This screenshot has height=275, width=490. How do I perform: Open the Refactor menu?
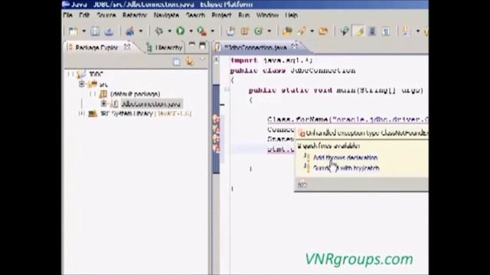point(135,15)
